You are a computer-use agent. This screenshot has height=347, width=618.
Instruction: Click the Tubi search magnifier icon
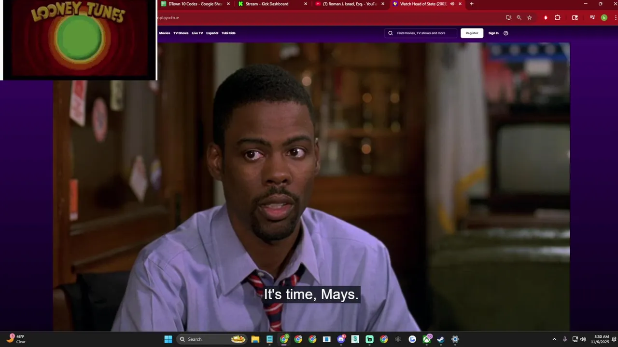coord(391,33)
